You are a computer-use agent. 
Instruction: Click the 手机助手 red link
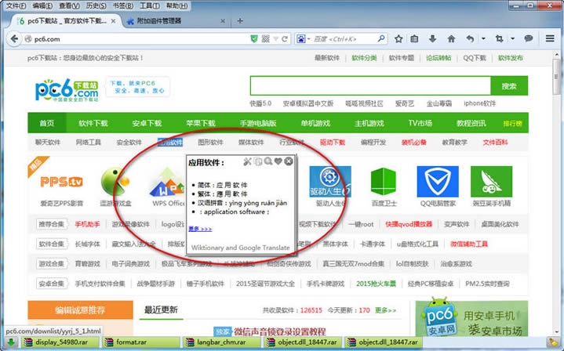(x=87, y=224)
